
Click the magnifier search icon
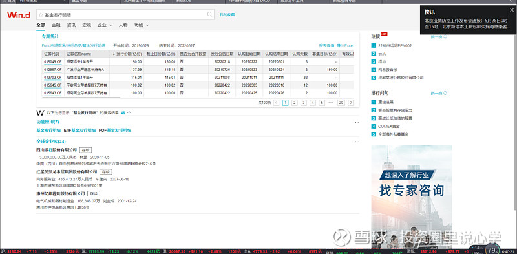[x=209, y=14]
